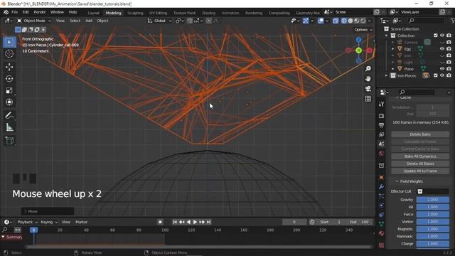The image size is (455, 256).
Task: Select the Move tool
Action: coord(9,67)
